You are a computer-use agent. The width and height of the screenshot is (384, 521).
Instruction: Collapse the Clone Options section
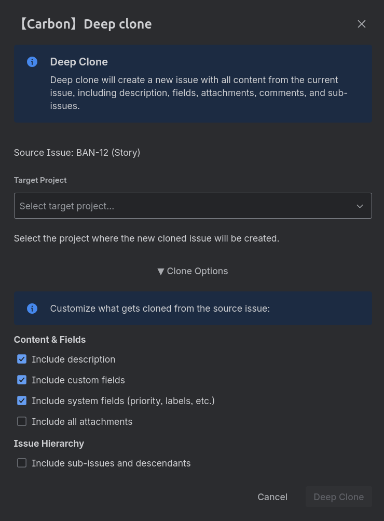point(193,271)
